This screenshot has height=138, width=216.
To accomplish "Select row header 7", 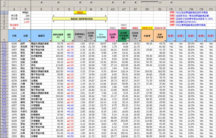I will coord(4,36).
